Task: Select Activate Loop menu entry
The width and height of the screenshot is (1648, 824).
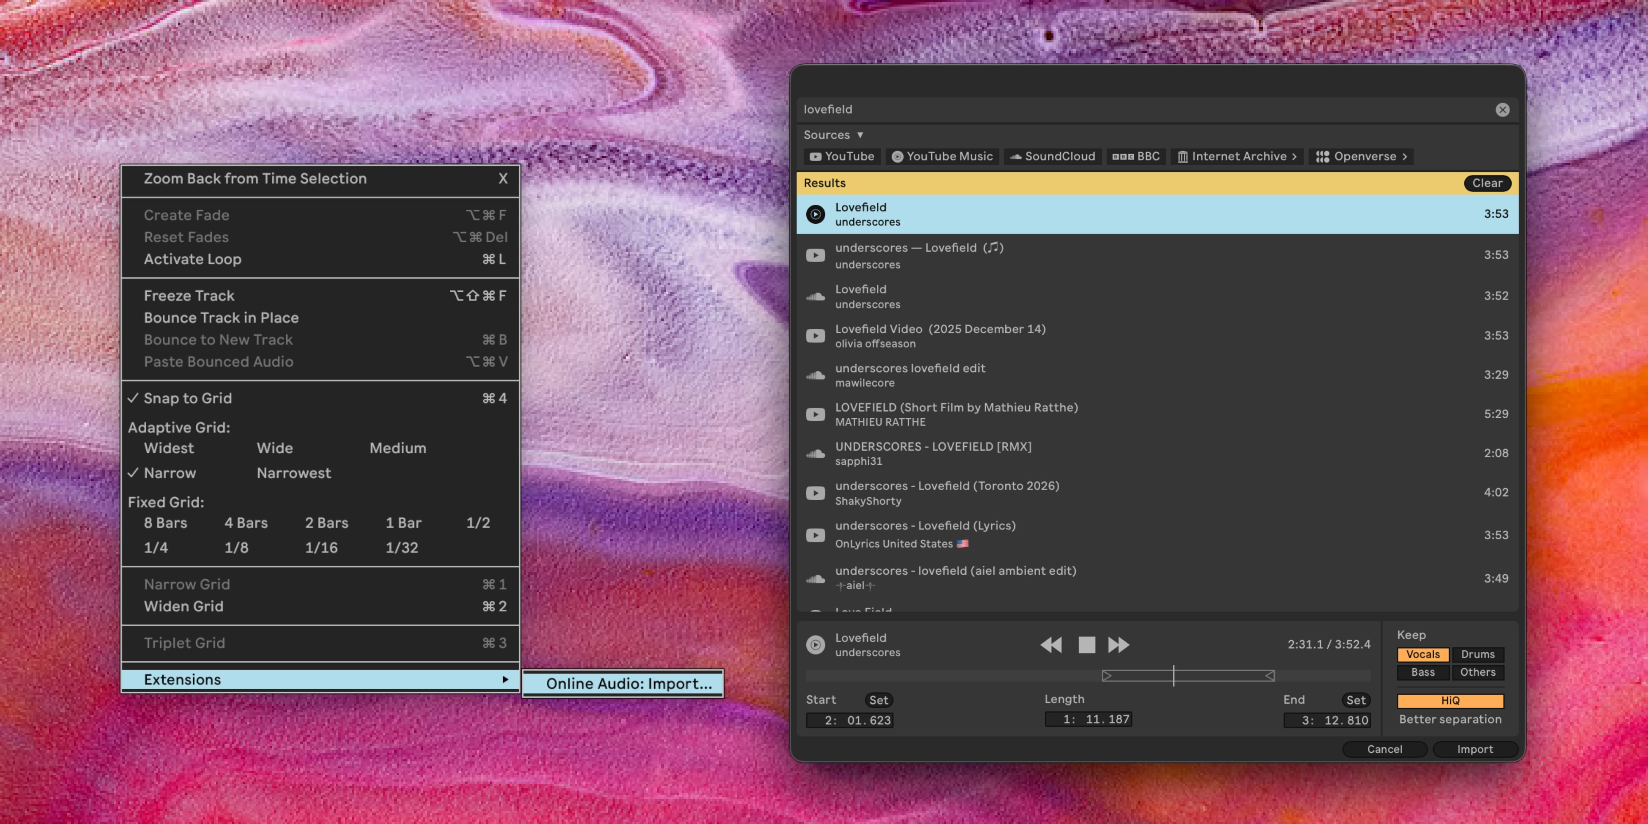Action: [320, 259]
